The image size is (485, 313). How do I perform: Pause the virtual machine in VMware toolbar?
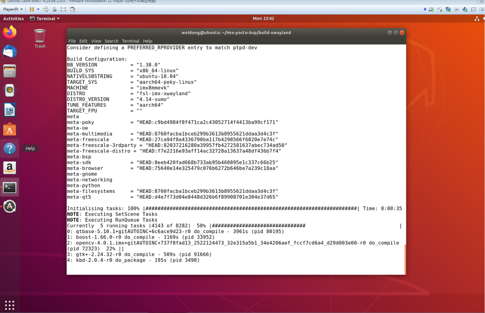click(x=32, y=9)
